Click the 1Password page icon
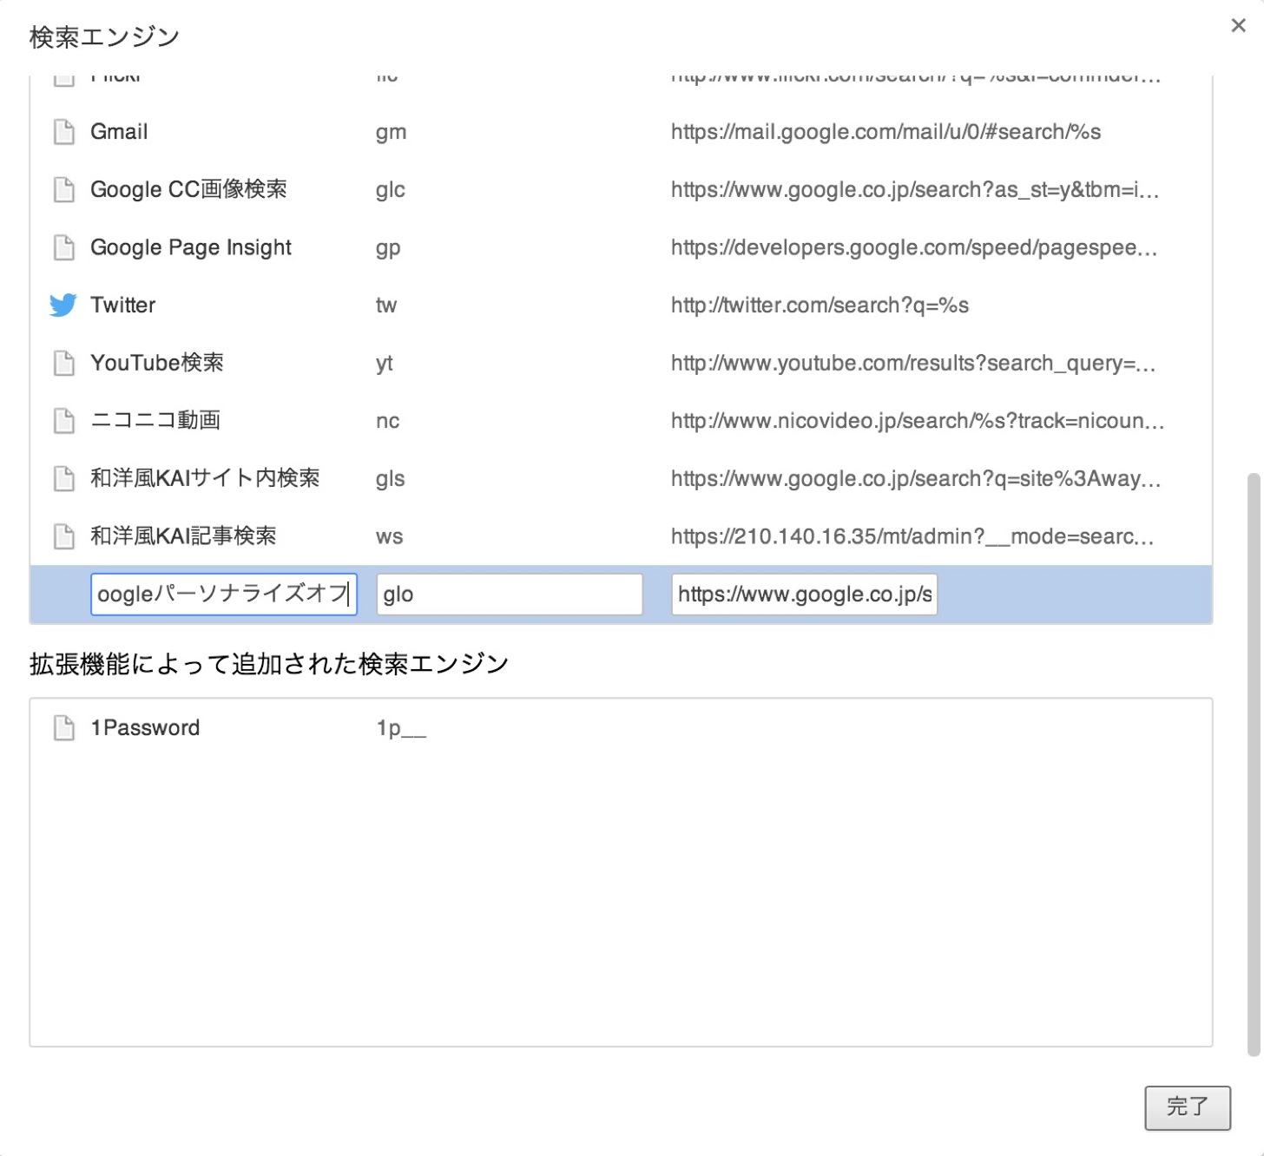1264x1156 pixels. [x=63, y=727]
